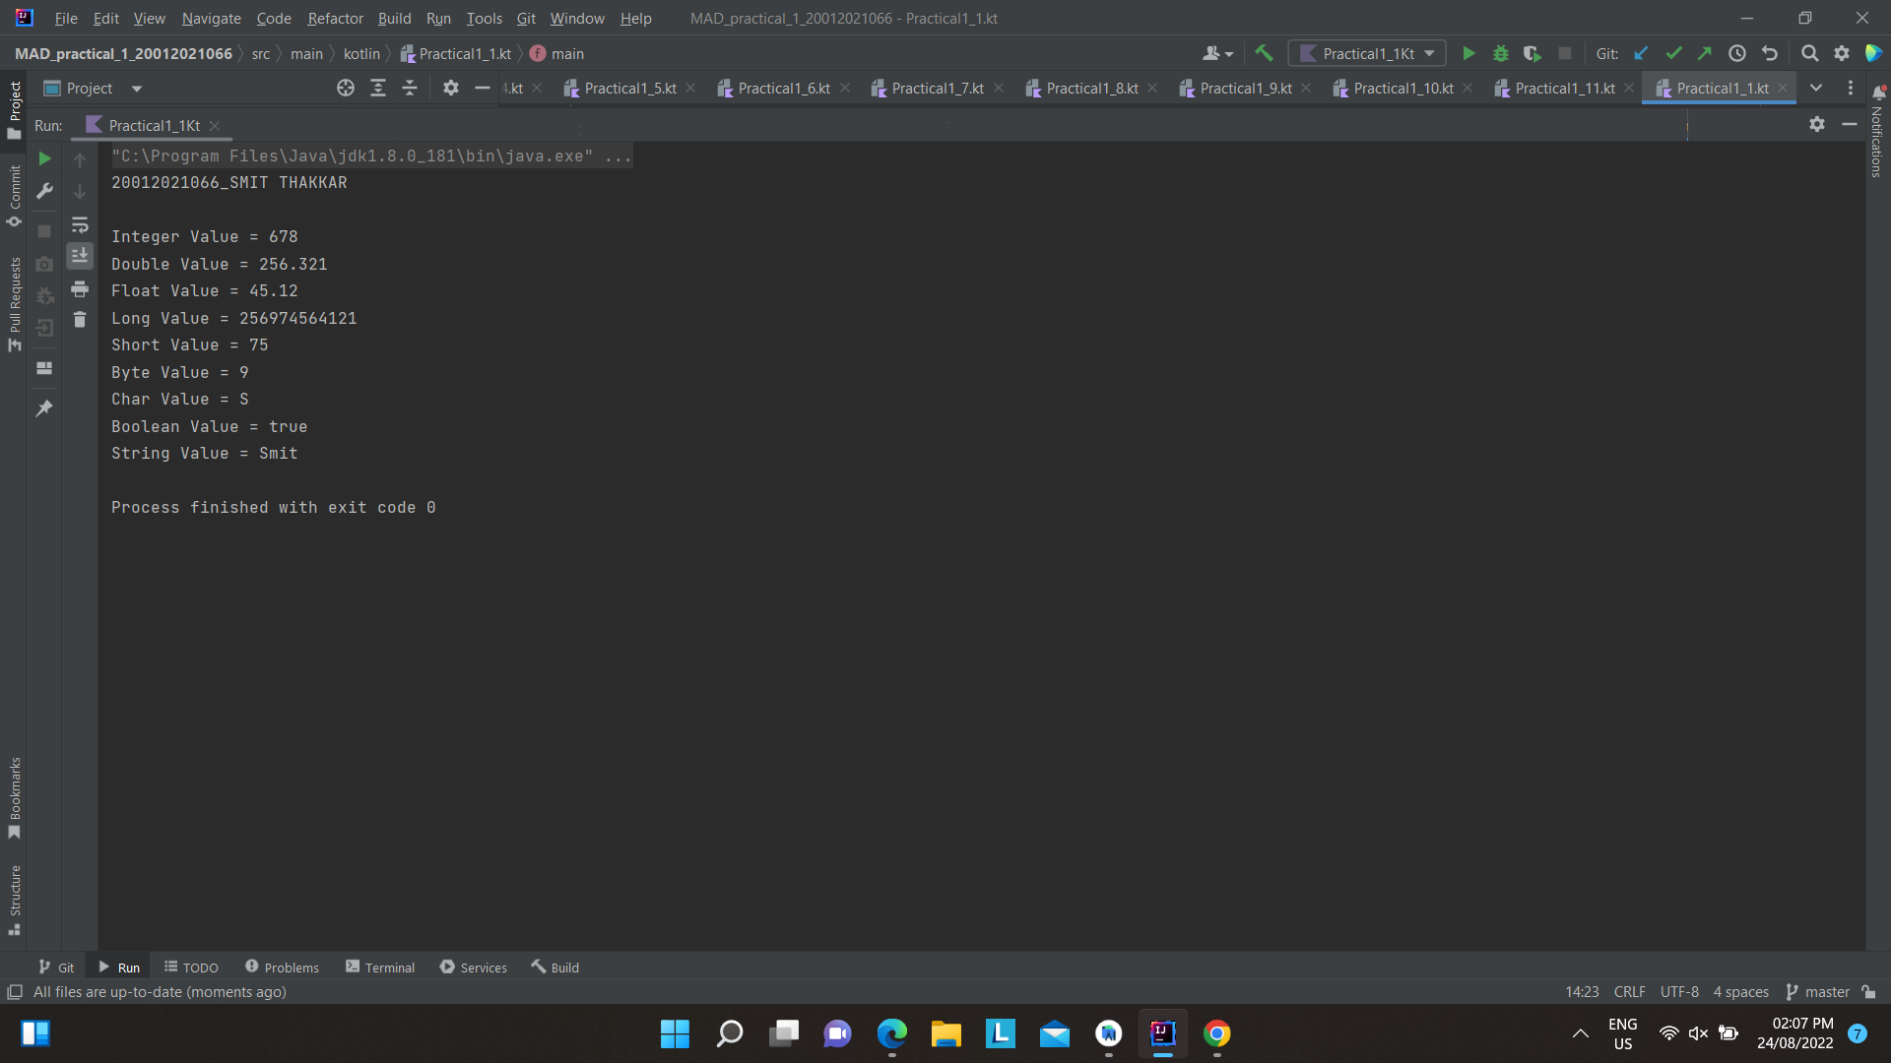Viewport: 1891px width, 1063px height.
Task: Show Git history clock icon
Action: point(1737,54)
